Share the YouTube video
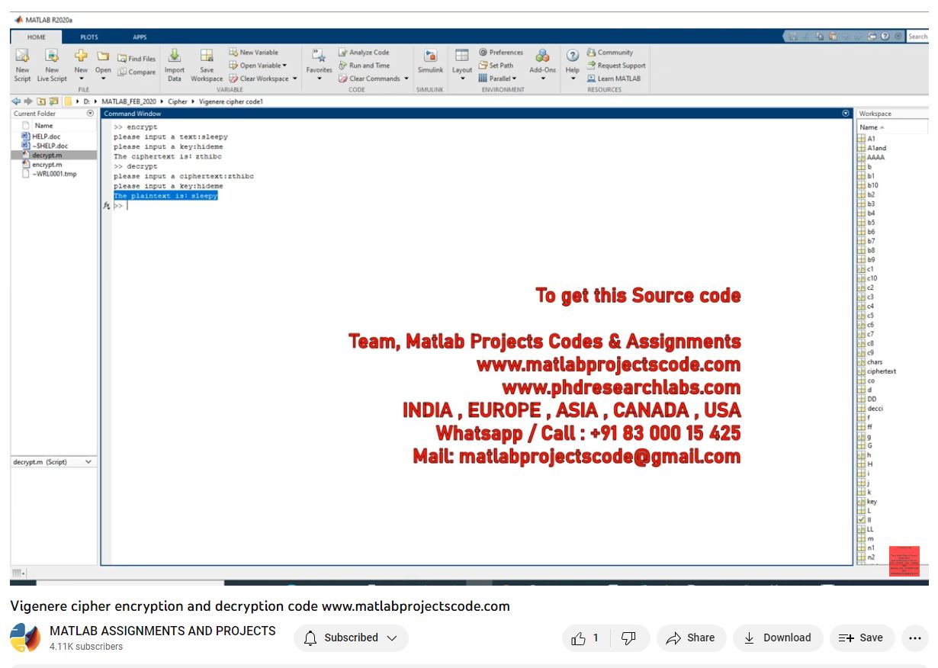This screenshot has height=668, width=938. [x=690, y=638]
